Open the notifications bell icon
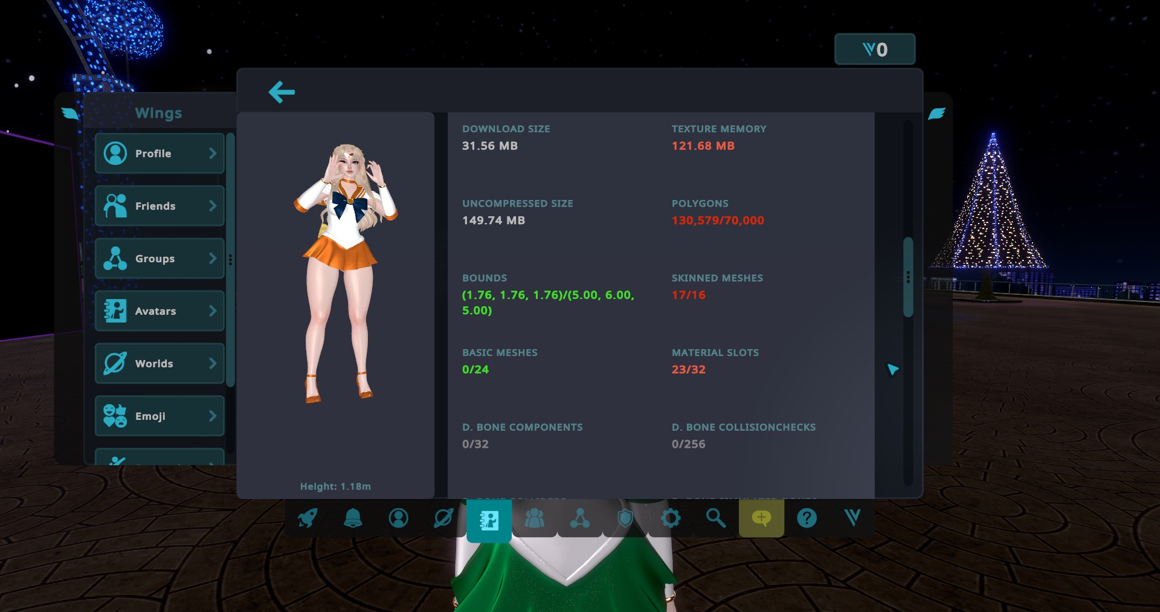This screenshot has height=612, width=1160. (x=353, y=518)
